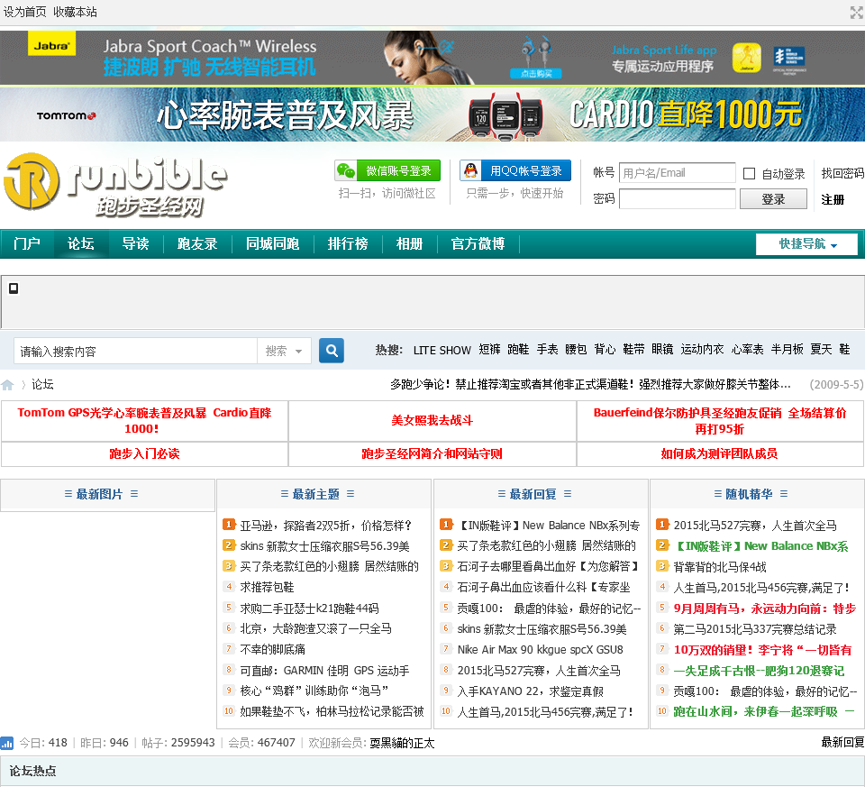Click the 注册 link
Screen dimensions: 865x787
coord(833,199)
